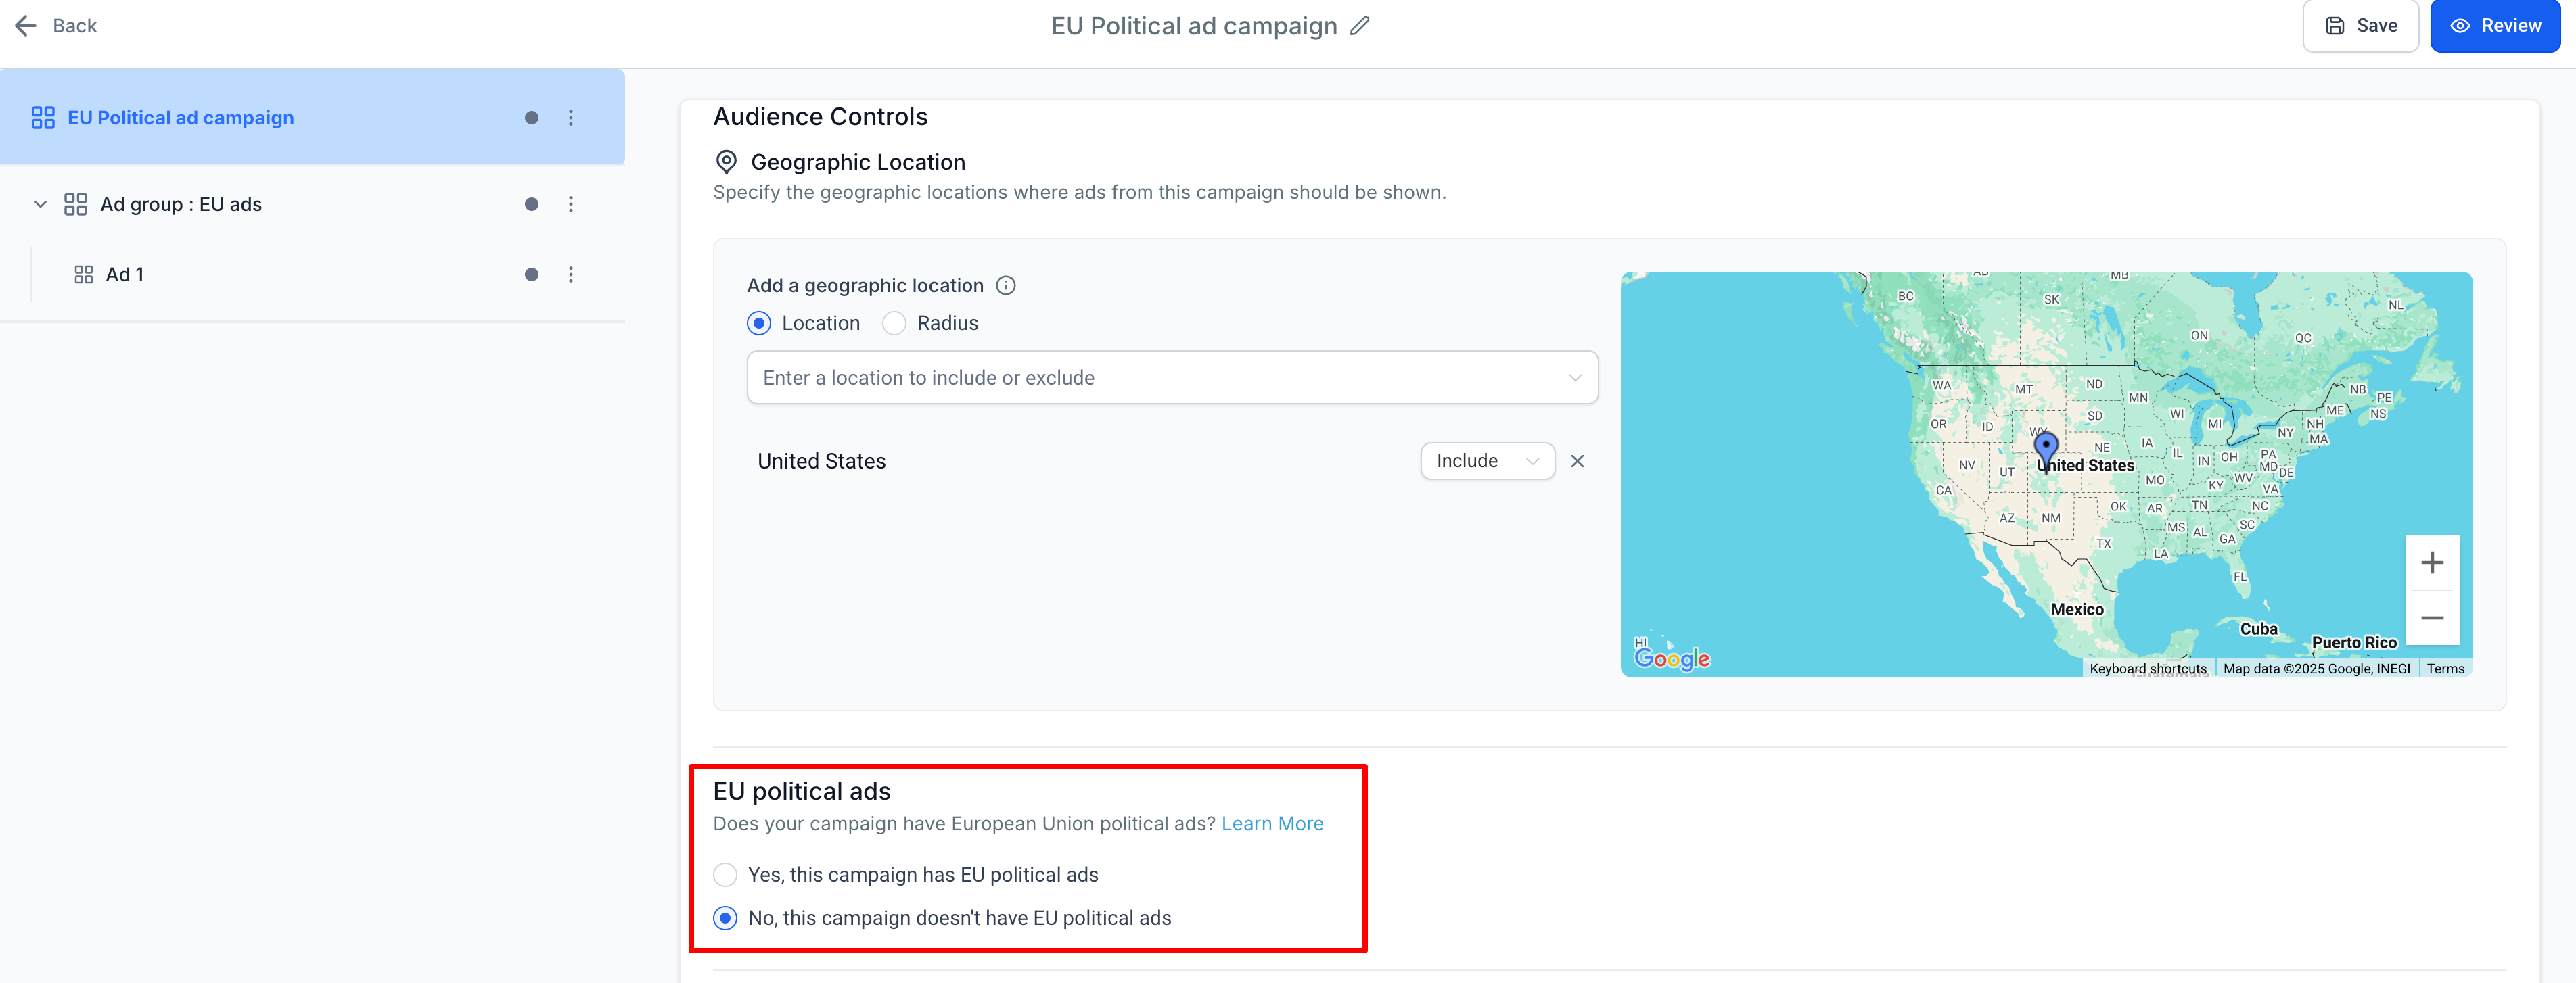Open the Include dropdown for United States
The height and width of the screenshot is (983, 2576).
click(1486, 462)
